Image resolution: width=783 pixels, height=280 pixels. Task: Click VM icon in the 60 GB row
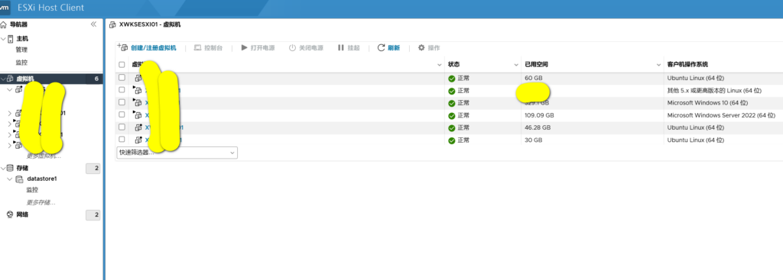coord(138,79)
